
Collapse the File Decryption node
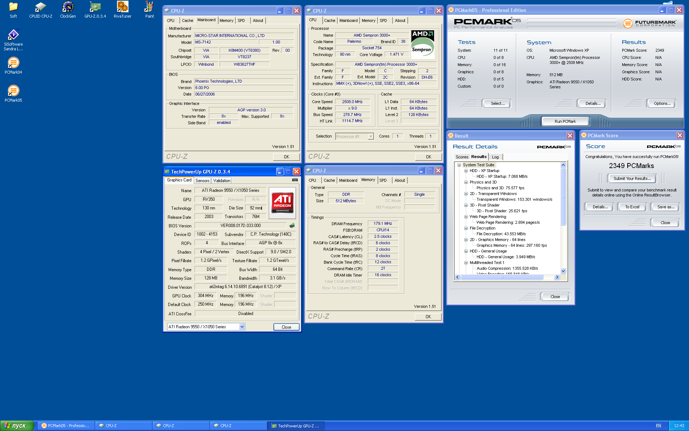(x=466, y=228)
